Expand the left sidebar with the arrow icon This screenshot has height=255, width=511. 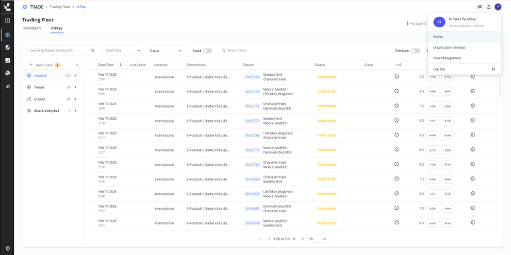[7, 21]
